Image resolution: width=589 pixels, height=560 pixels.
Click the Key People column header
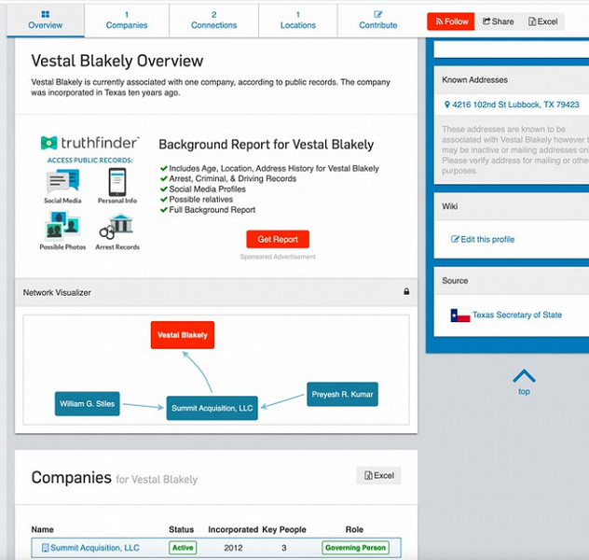pyautogui.click(x=284, y=529)
